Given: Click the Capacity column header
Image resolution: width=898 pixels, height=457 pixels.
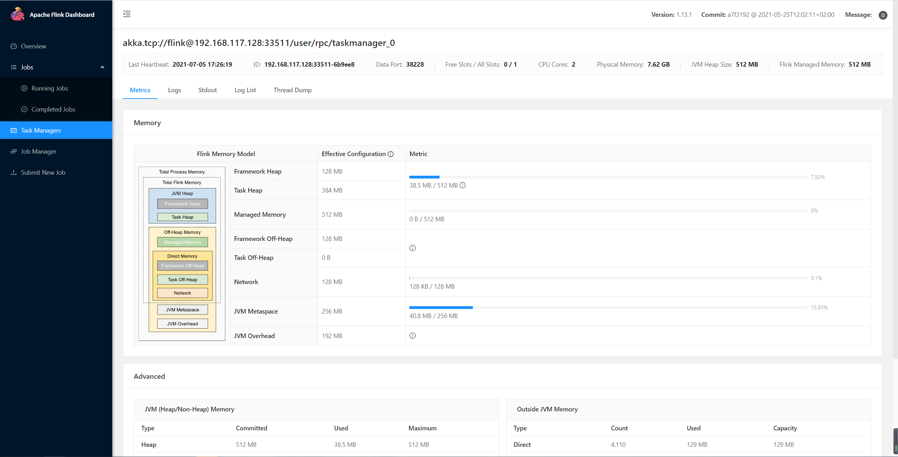Looking at the screenshot, I should click(785, 428).
